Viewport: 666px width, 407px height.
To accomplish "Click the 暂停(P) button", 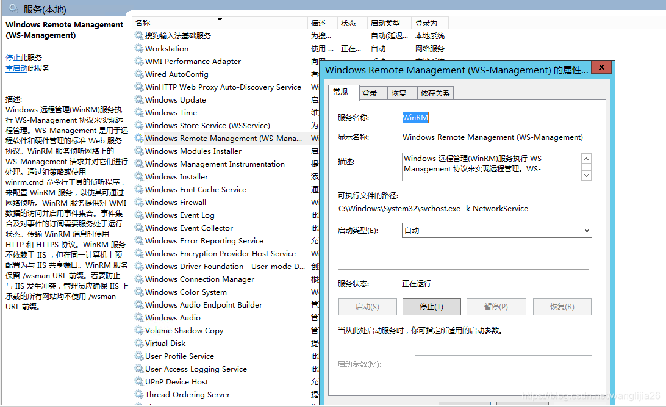I will pyautogui.click(x=496, y=307).
